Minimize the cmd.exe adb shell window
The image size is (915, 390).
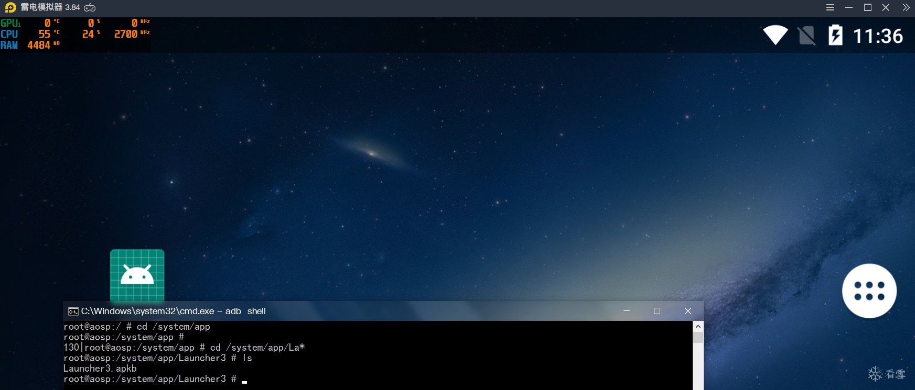pos(627,311)
